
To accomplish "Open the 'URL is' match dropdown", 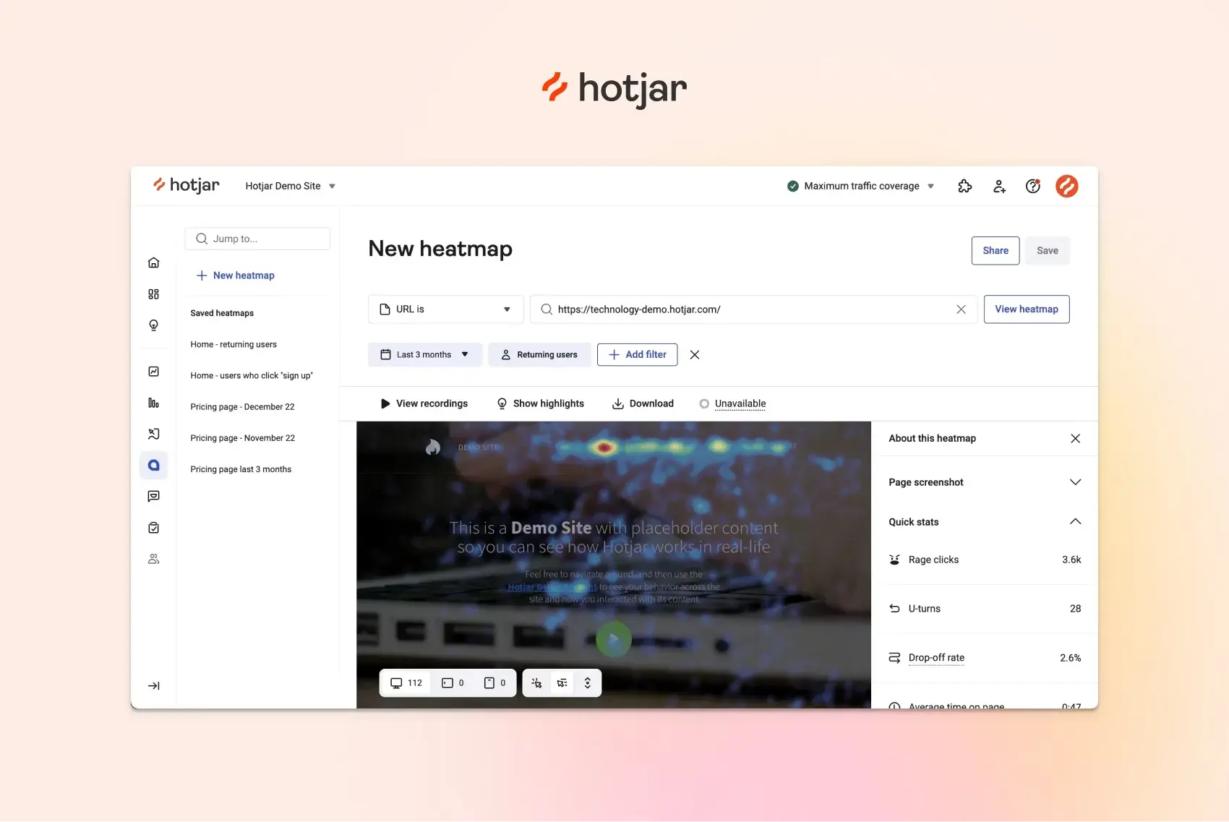I will [x=445, y=309].
